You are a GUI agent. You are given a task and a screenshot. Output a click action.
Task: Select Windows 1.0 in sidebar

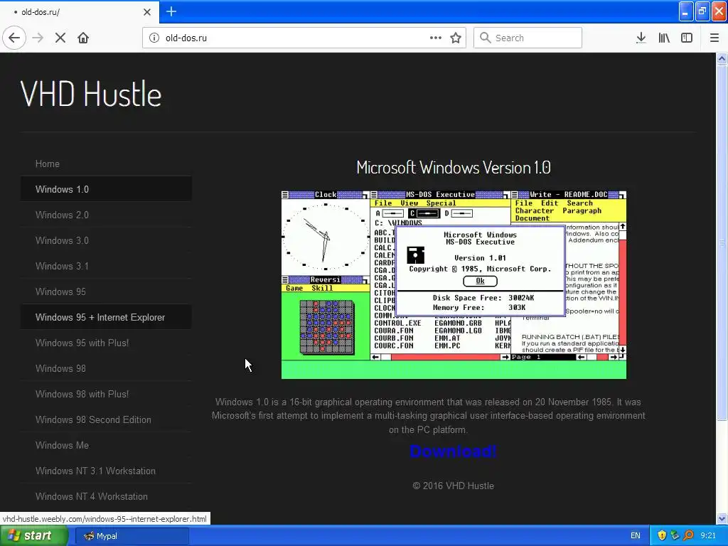(x=107, y=189)
